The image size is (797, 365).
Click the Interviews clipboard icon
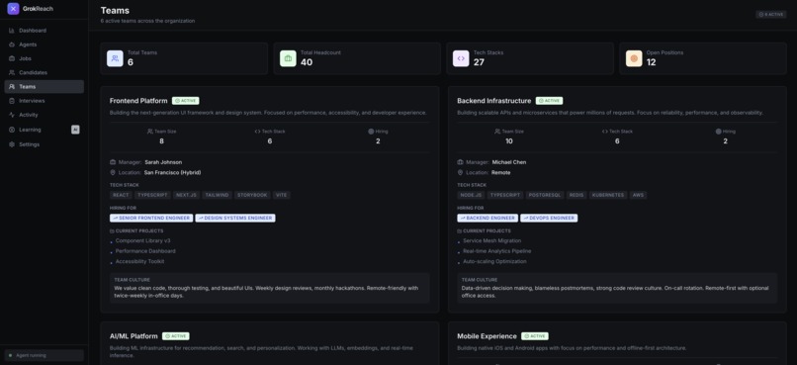(x=12, y=101)
